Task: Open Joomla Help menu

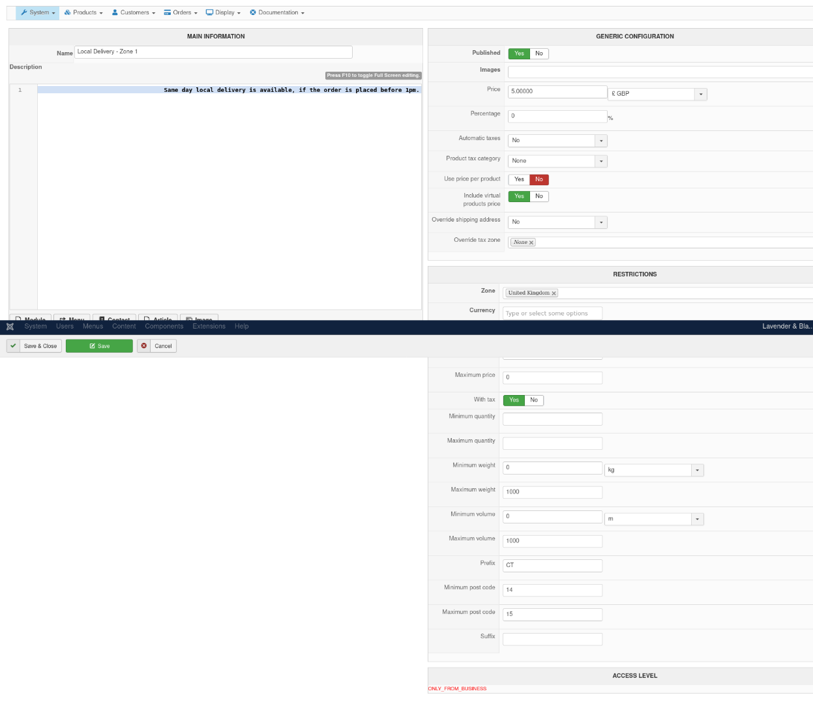Action: (x=242, y=327)
